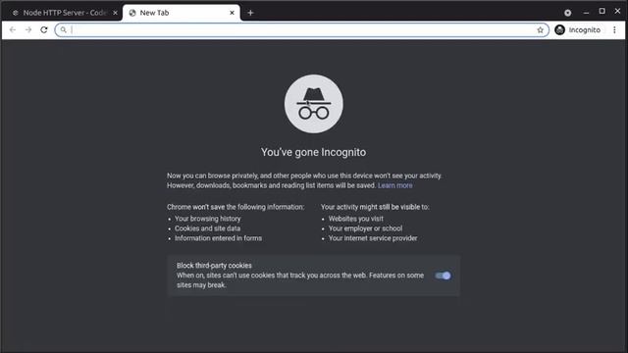Click 'Chrome won't save the following information' text

coord(235,207)
